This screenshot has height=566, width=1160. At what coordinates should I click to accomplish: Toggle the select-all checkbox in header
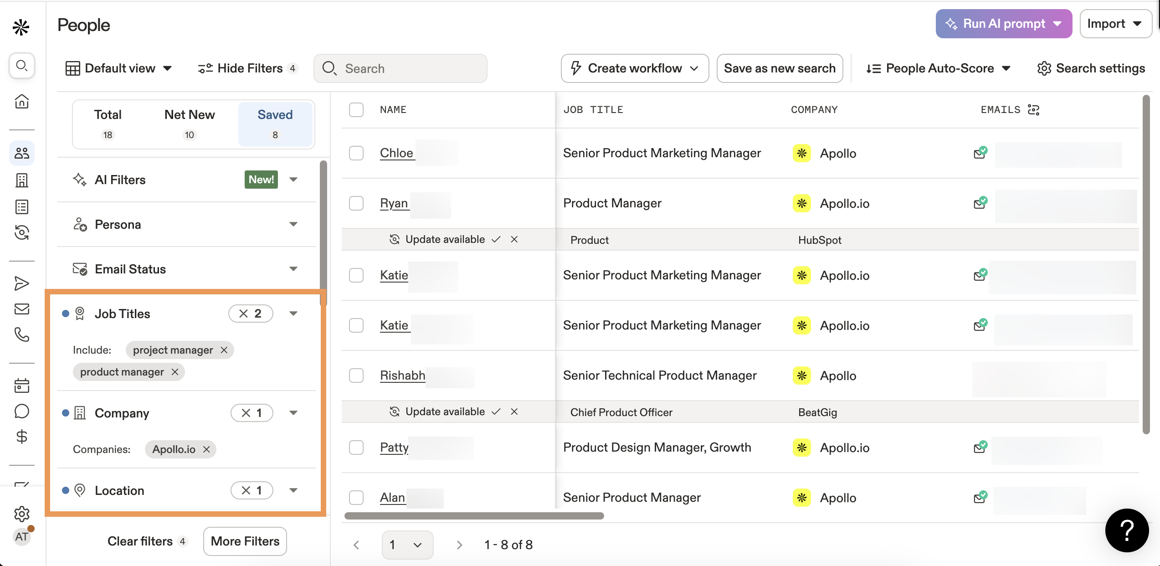356,110
